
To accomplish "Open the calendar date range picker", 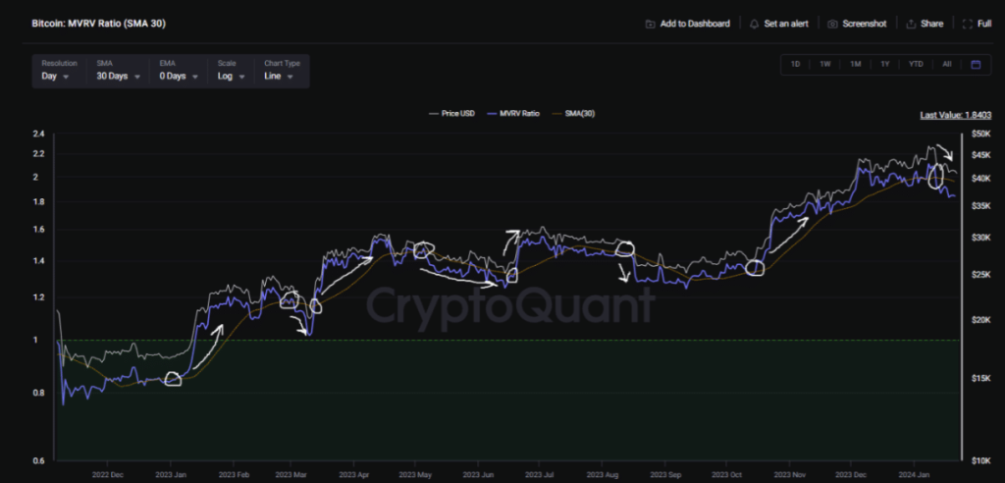I will pos(976,65).
